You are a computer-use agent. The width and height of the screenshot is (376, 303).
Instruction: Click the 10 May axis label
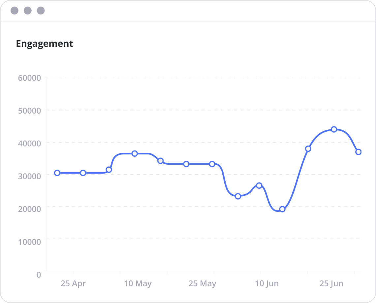coord(139,283)
